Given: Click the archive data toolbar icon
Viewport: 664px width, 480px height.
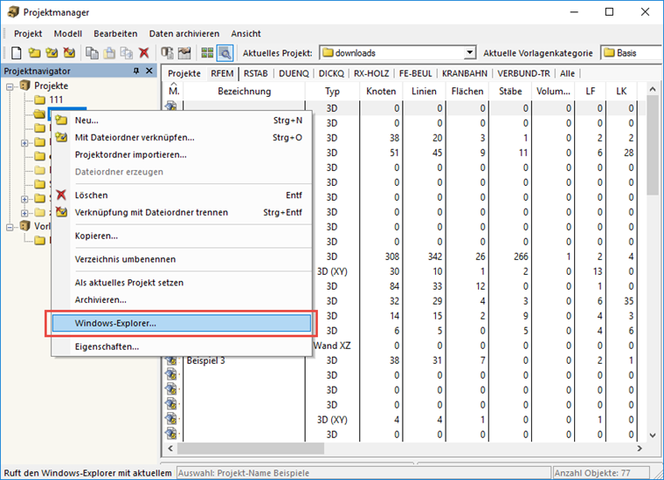Looking at the screenshot, I should 167,53.
